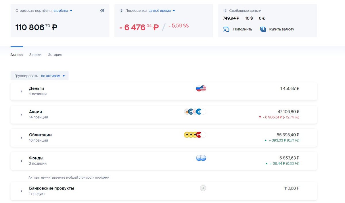This screenshot has height=203, width=345.
Task: Click '16 позиций' under Облигации
Action: pyautogui.click(x=39, y=140)
